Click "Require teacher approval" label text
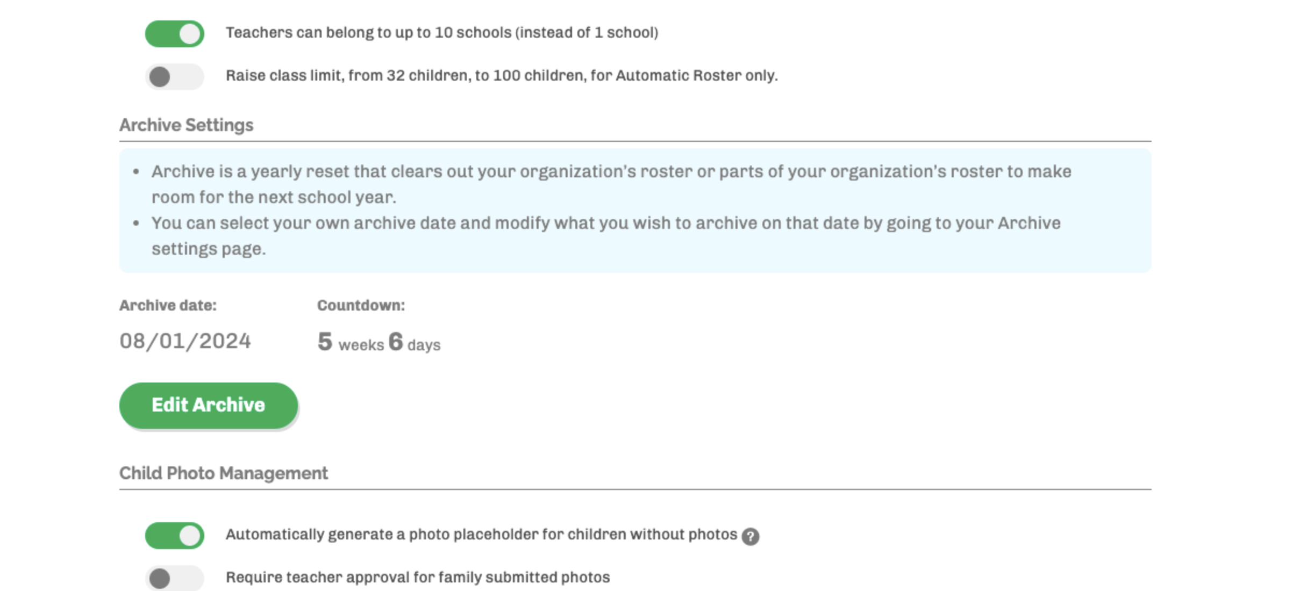The height and width of the screenshot is (591, 1307). [x=417, y=578]
